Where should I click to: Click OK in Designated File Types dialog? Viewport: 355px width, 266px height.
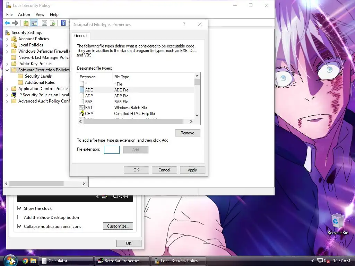click(x=136, y=170)
